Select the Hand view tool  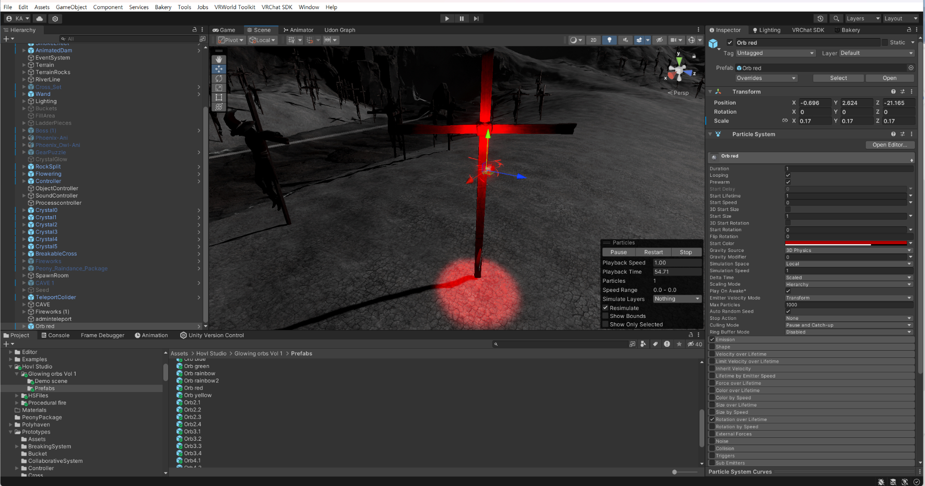pos(219,60)
